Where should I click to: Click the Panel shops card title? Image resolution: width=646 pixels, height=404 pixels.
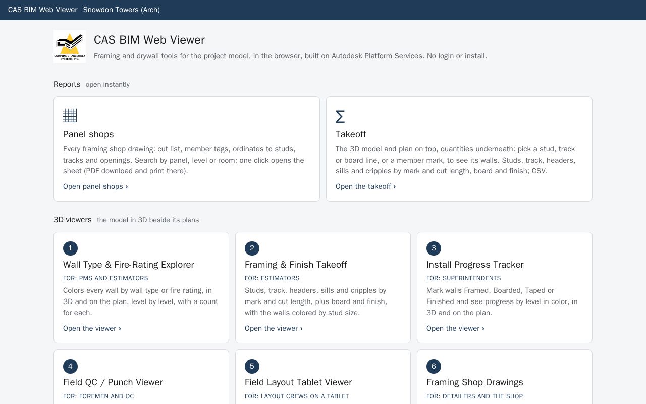point(88,134)
